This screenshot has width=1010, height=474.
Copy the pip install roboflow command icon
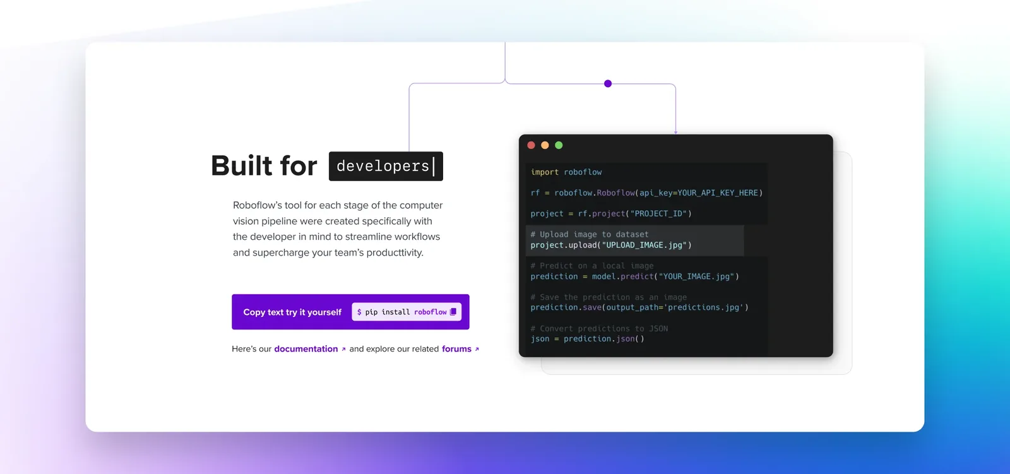click(453, 312)
